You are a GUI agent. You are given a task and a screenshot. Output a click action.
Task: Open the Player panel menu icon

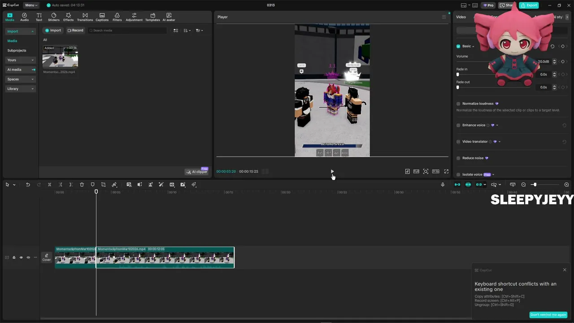444,17
